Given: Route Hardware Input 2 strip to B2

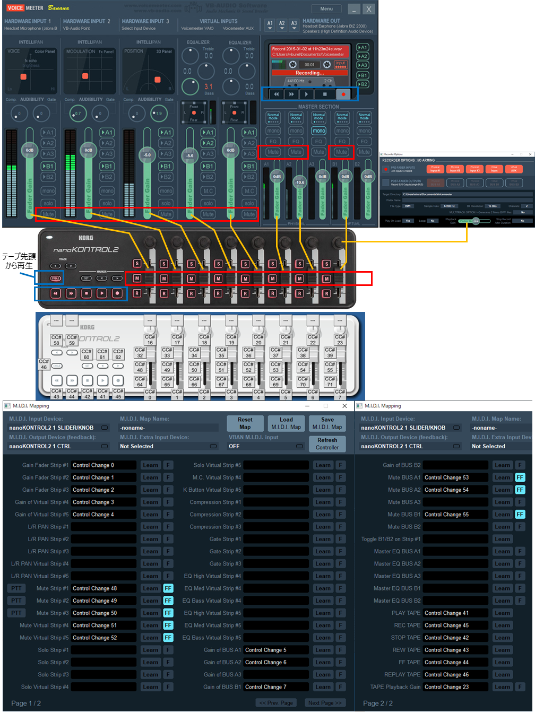Looking at the screenshot, I should (x=107, y=177).
